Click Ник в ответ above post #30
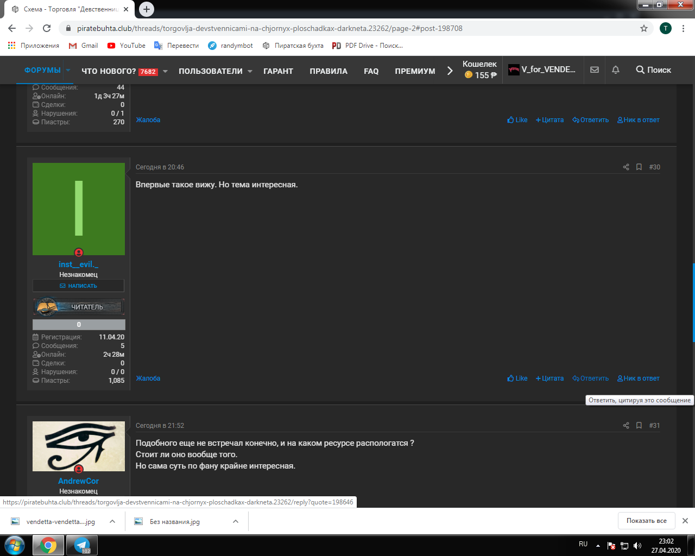The height and width of the screenshot is (556, 695). click(639, 120)
